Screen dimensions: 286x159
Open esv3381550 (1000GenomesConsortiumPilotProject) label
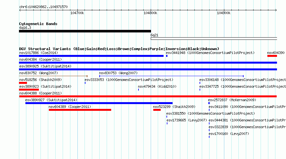coord(210,113)
